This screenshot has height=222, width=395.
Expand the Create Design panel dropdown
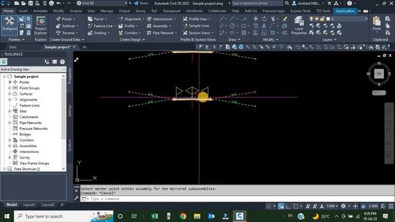pyautogui.click(x=132, y=39)
